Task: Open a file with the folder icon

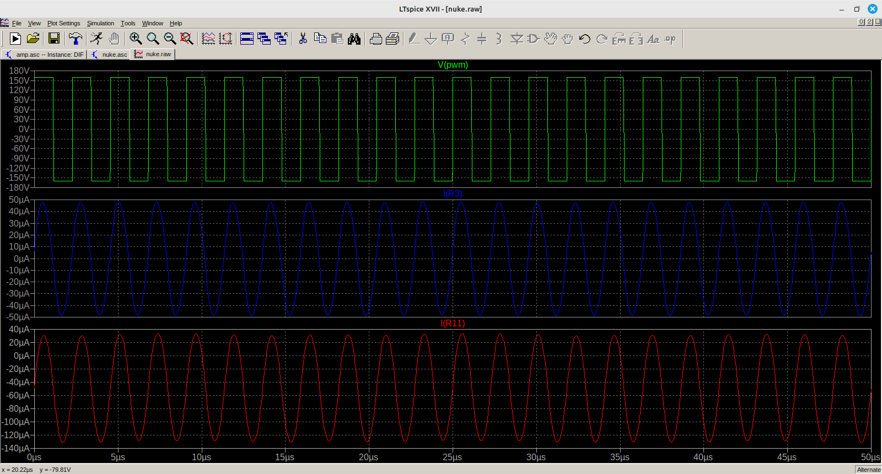Action: click(33, 39)
